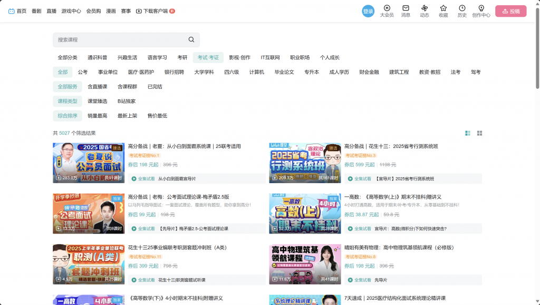Image resolution: width=540 pixels, height=305 pixels.
Task: Open 游戏中心 in top navigation
Action: click(x=71, y=11)
